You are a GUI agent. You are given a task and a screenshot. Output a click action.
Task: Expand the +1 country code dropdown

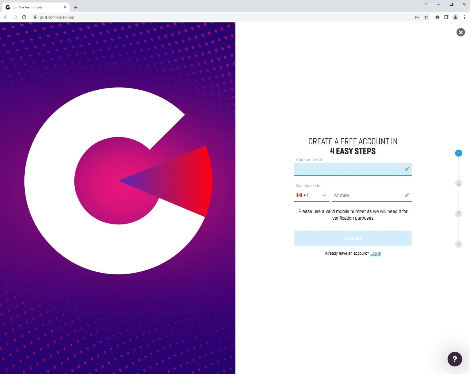(311, 195)
